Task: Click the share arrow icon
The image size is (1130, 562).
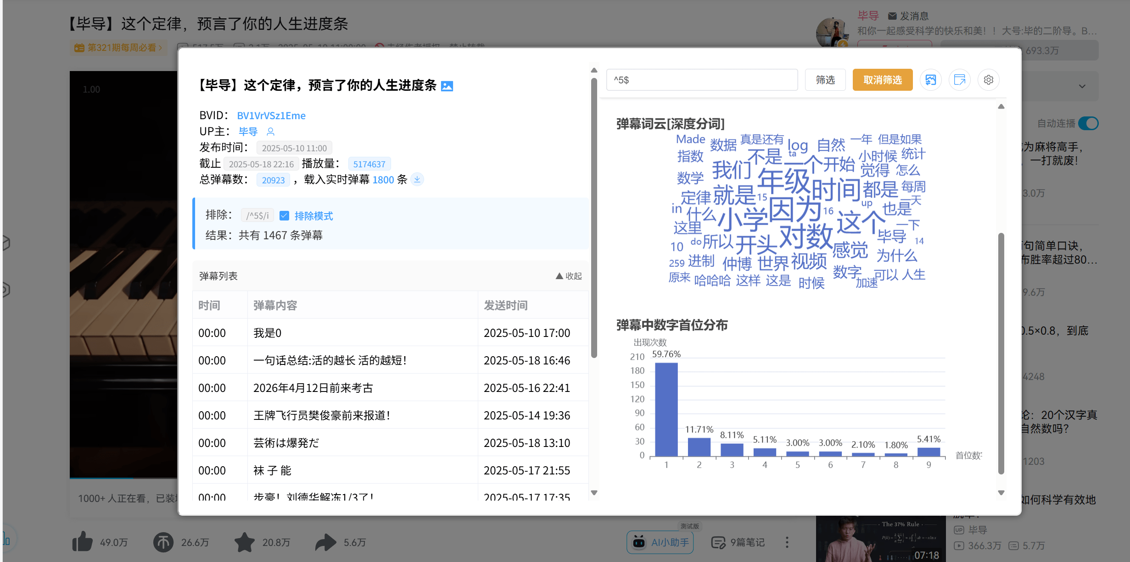Action: coord(325,542)
